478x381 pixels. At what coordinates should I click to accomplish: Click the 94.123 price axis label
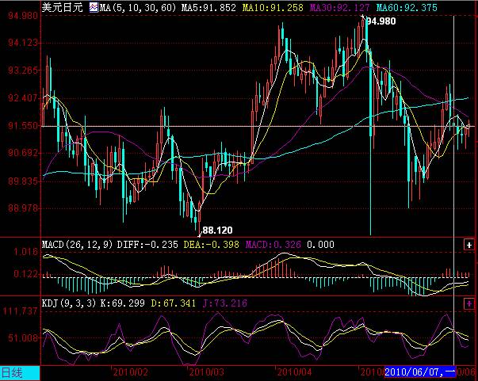coord(23,42)
